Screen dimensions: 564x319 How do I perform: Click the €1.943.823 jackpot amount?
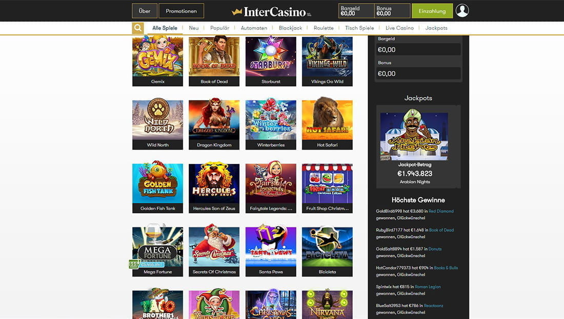[415, 174]
